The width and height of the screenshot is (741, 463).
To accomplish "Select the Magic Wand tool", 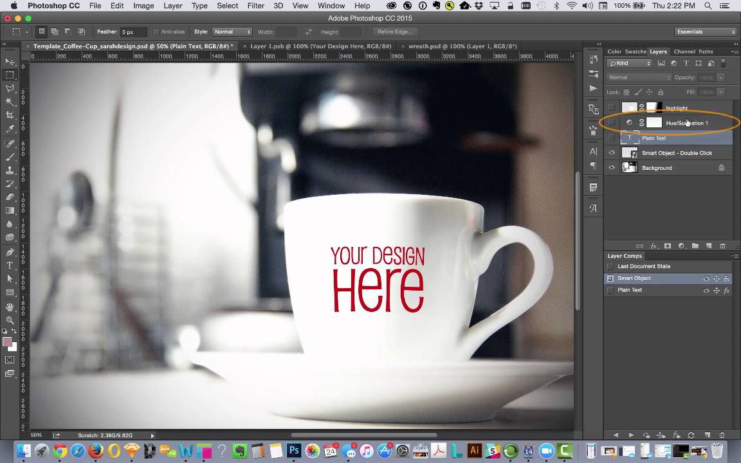I will [10, 102].
